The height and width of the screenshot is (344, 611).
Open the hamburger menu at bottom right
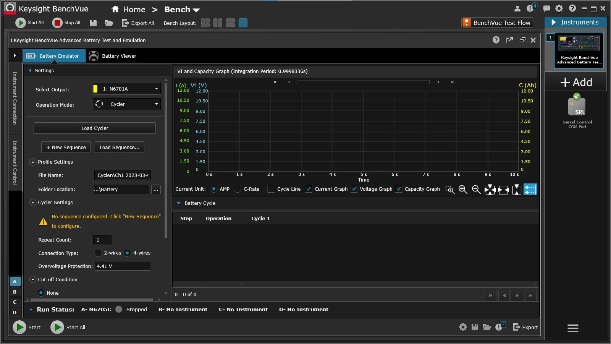573,328
